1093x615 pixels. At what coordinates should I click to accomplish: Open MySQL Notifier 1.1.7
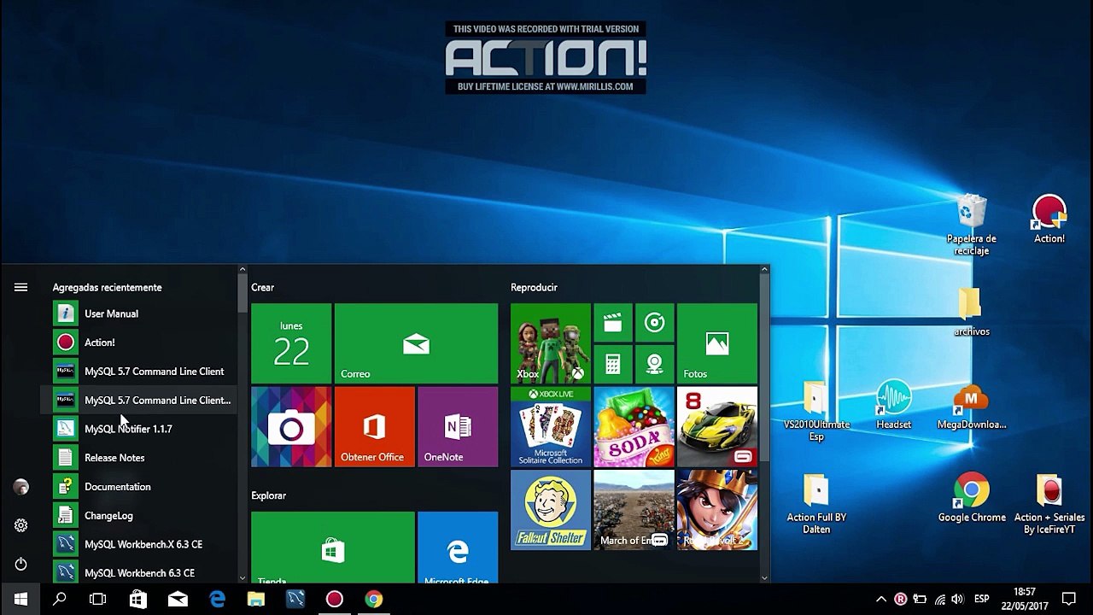pos(138,429)
